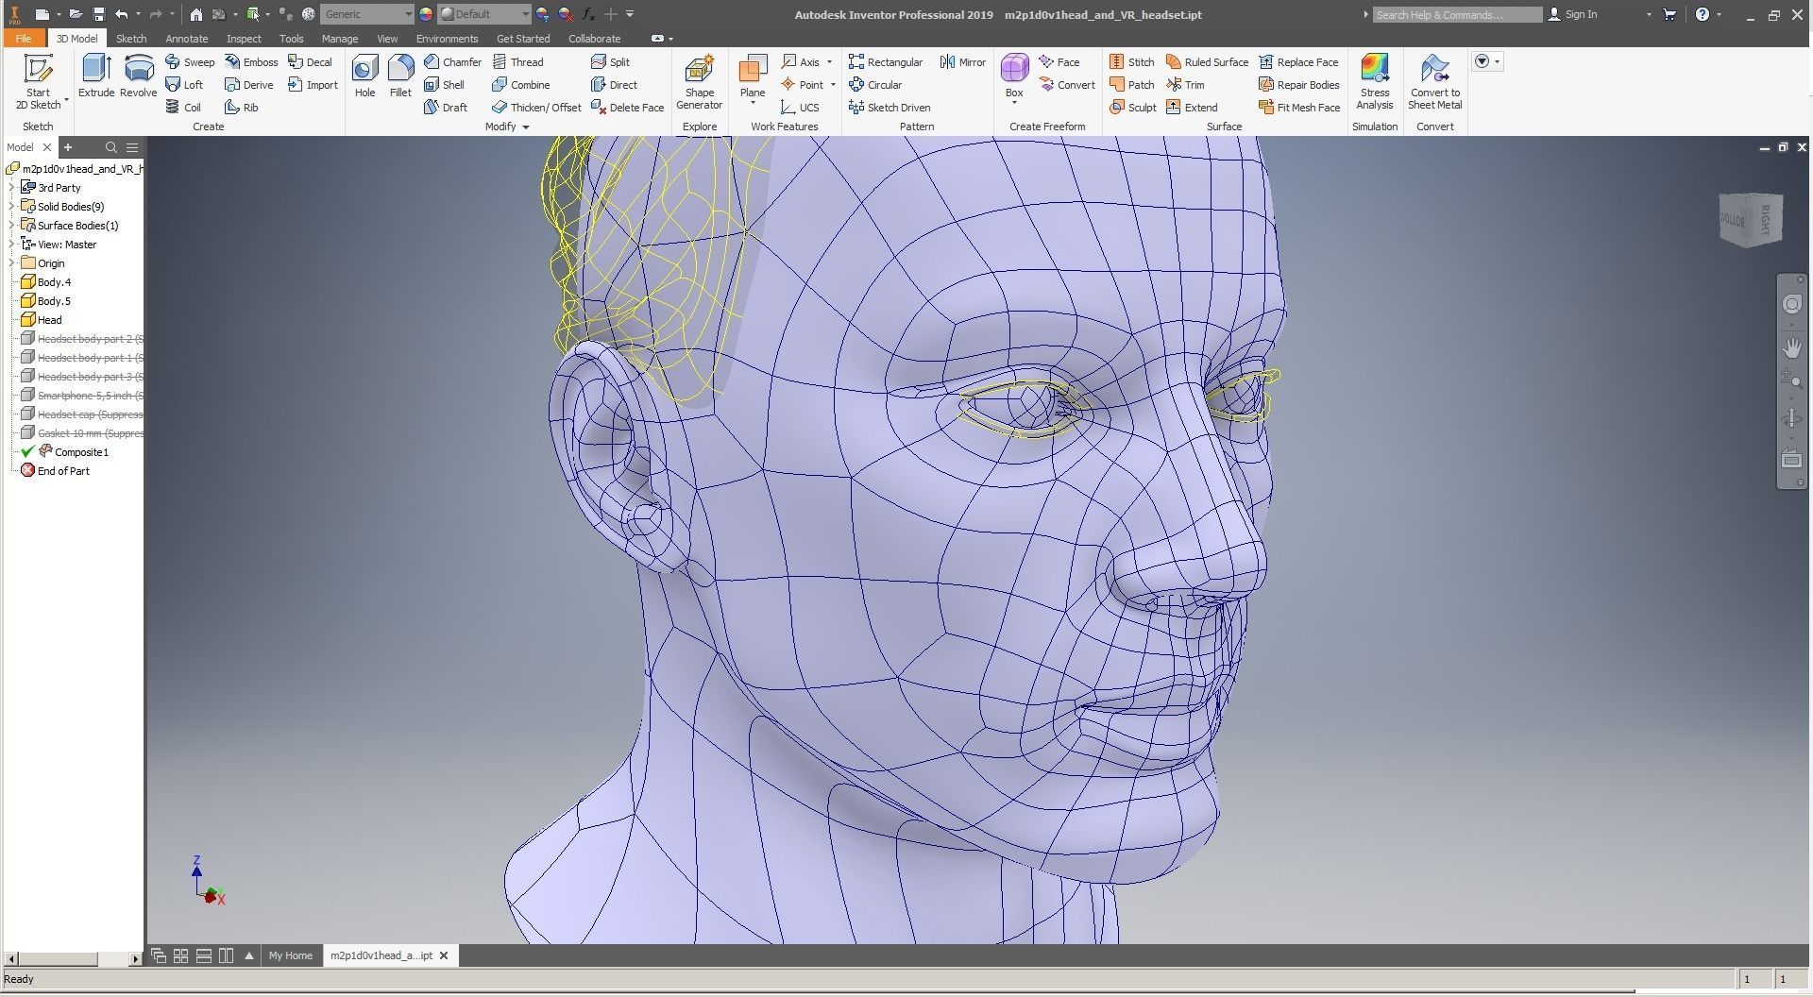Open the Environments tab
This screenshot has width=1813, height=997.
pyautogui.click(x=447, y=39)
